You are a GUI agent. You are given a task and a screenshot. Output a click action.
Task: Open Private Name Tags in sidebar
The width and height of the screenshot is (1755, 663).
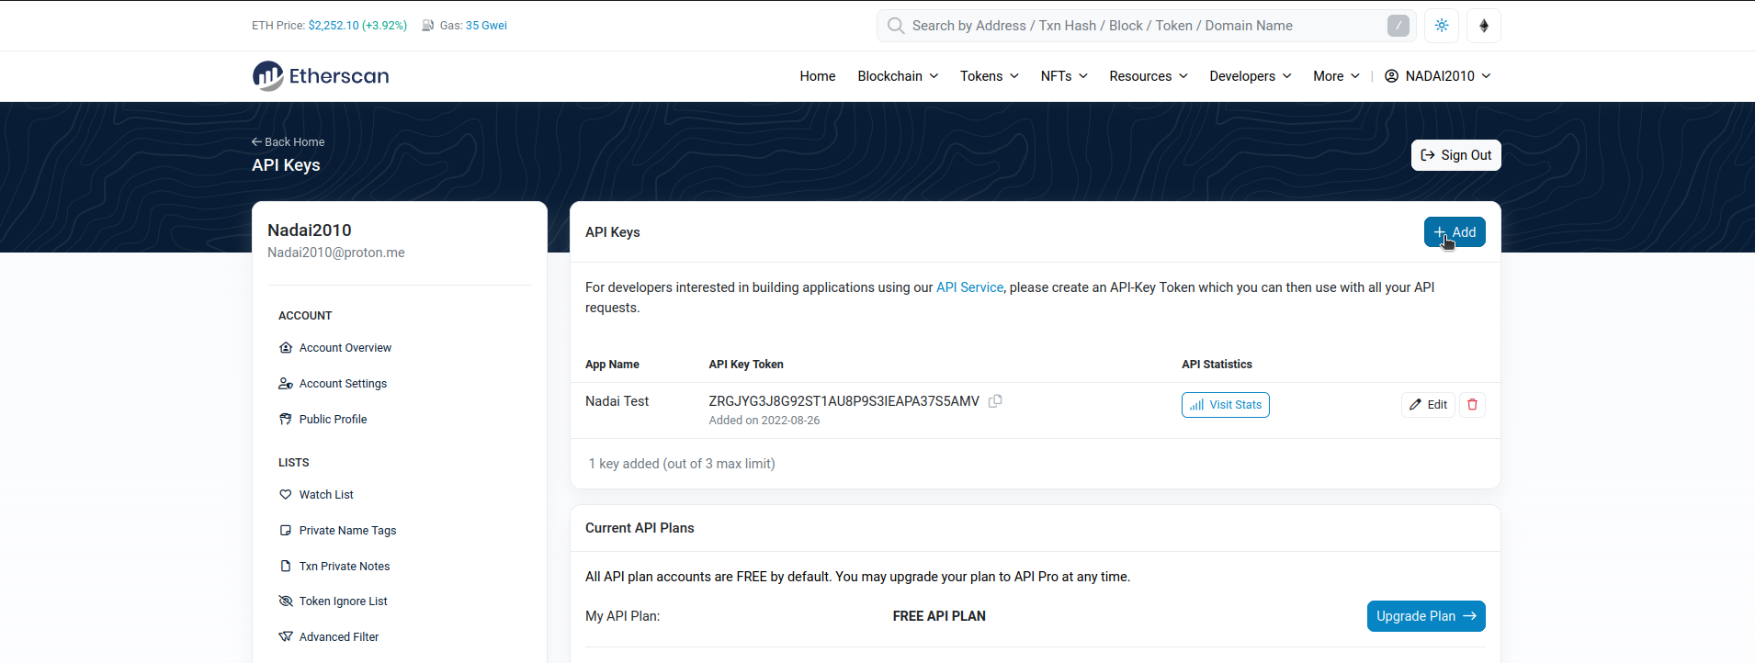tap(337, 531)
